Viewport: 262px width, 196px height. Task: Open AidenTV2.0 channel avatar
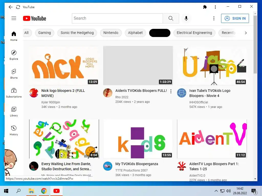coord(182,166)
